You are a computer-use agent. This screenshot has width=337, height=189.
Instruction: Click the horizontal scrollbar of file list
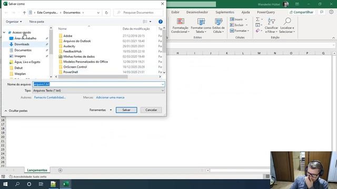pyautogui.click(x=93, y=77)
